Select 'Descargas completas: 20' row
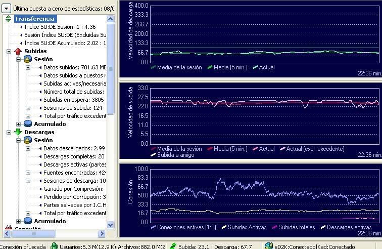 (74, 156)
